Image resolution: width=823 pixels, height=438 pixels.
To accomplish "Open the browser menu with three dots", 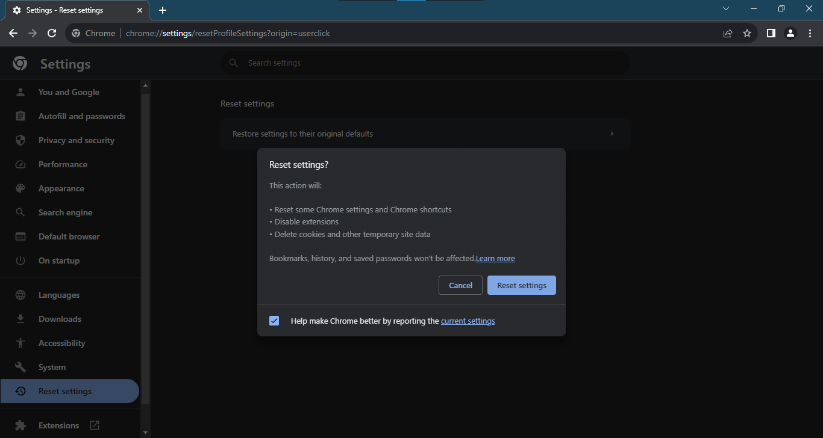I will tap(810, 33).
